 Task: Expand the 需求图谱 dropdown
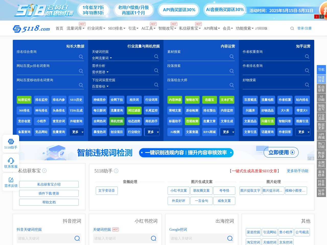(x=100, y=72)
